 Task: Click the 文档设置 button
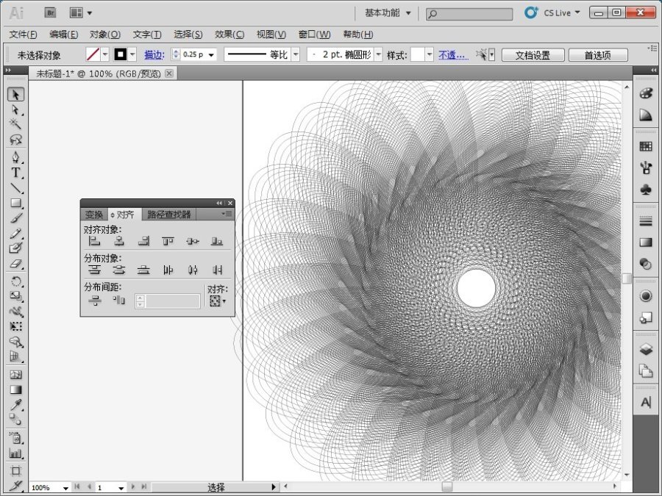[533, 55]
